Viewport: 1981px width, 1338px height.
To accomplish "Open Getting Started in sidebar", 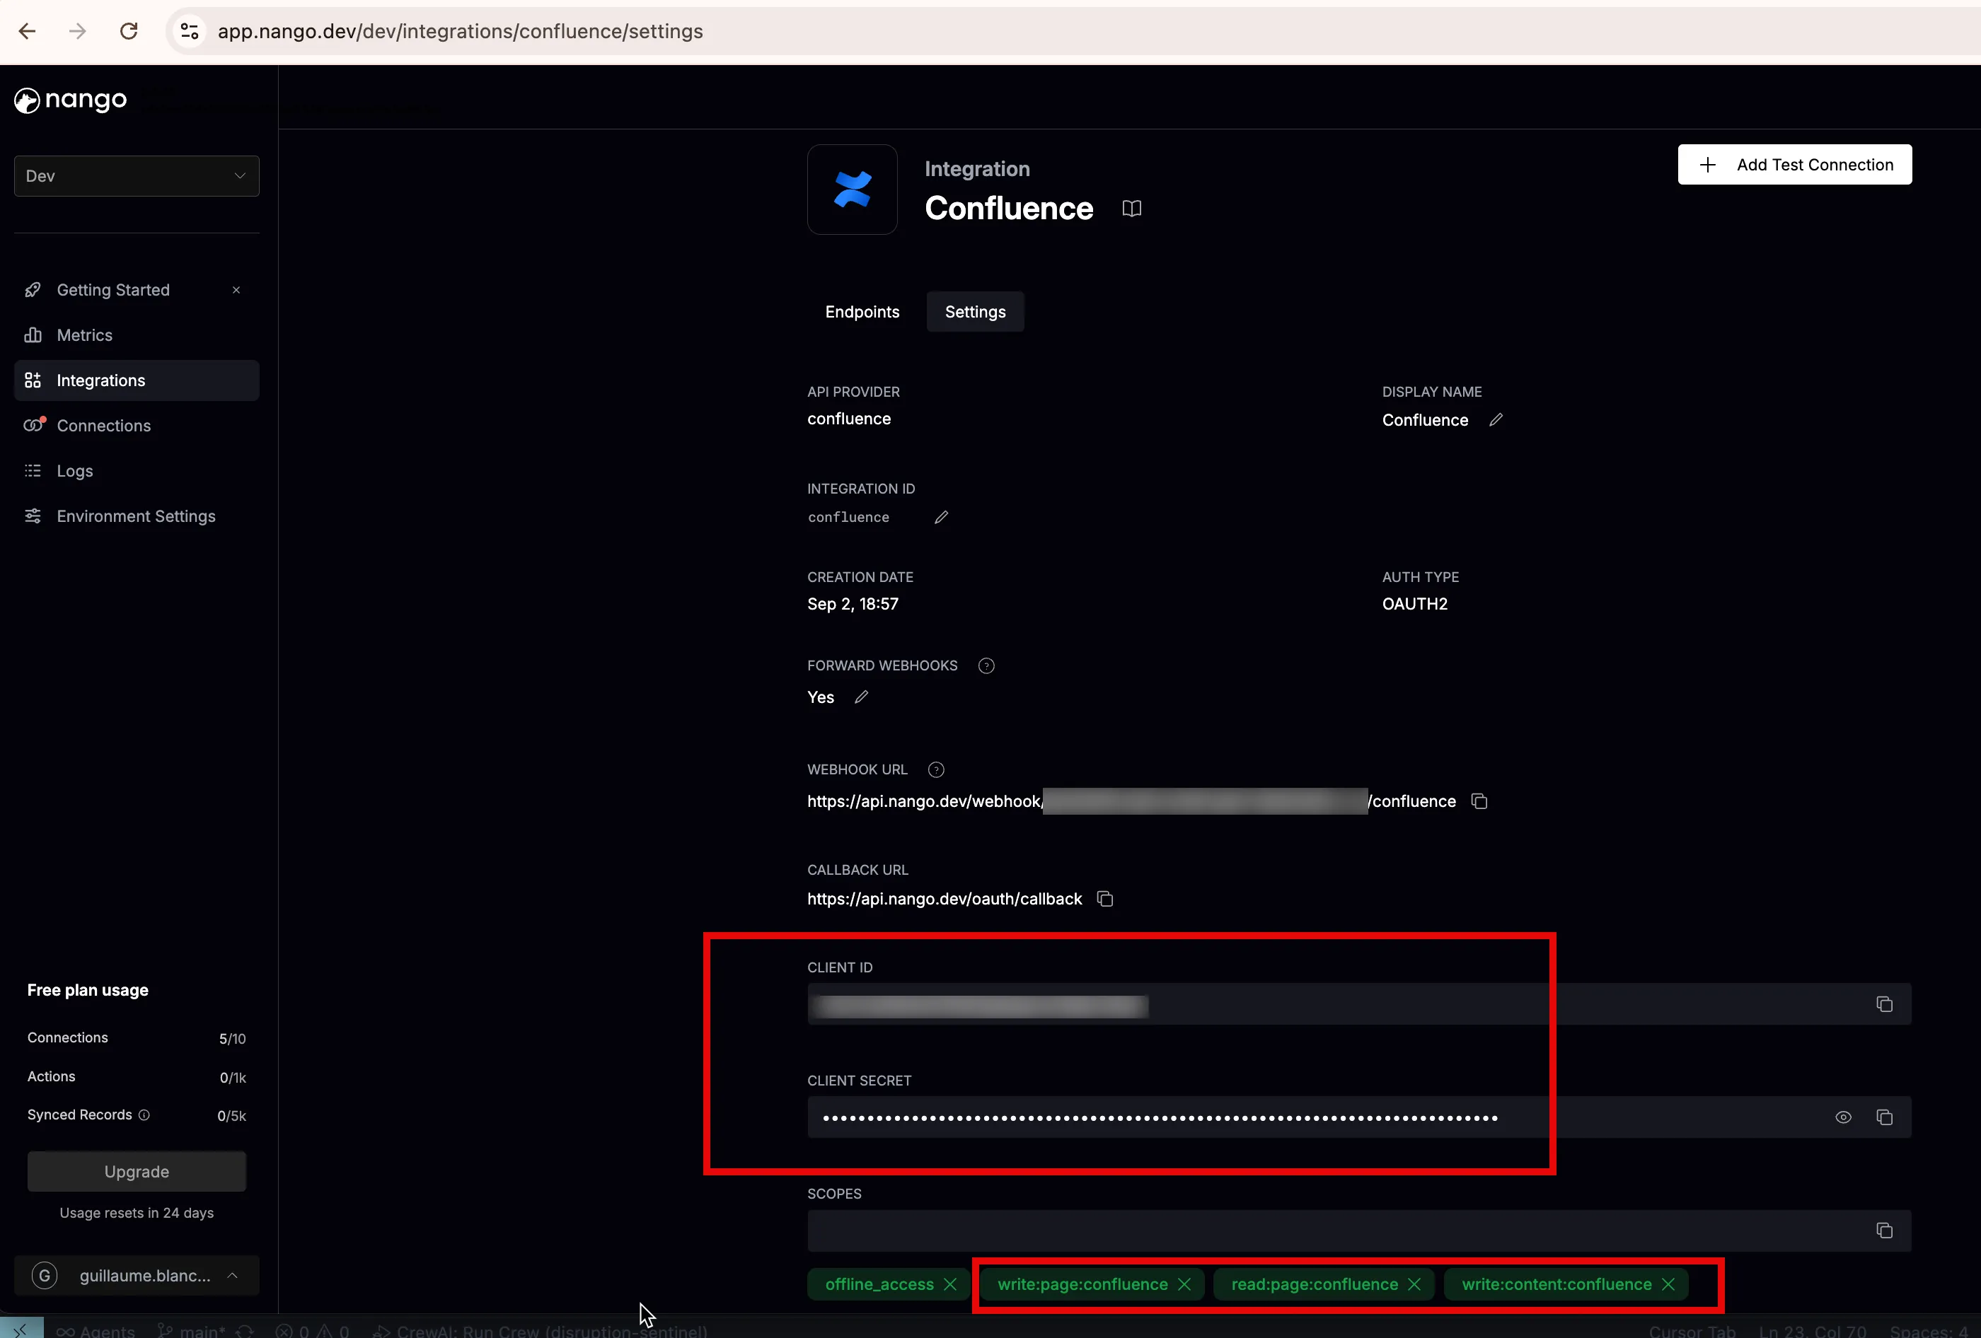I will (113, 290).
